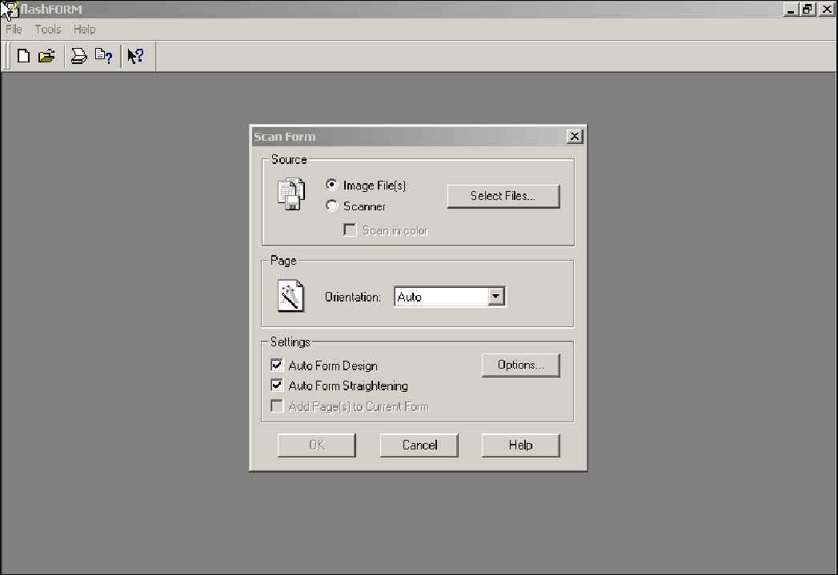Click the flashFORM title bar app icon
The width and height of the screenshot is (838, 575).
(10, 10)
